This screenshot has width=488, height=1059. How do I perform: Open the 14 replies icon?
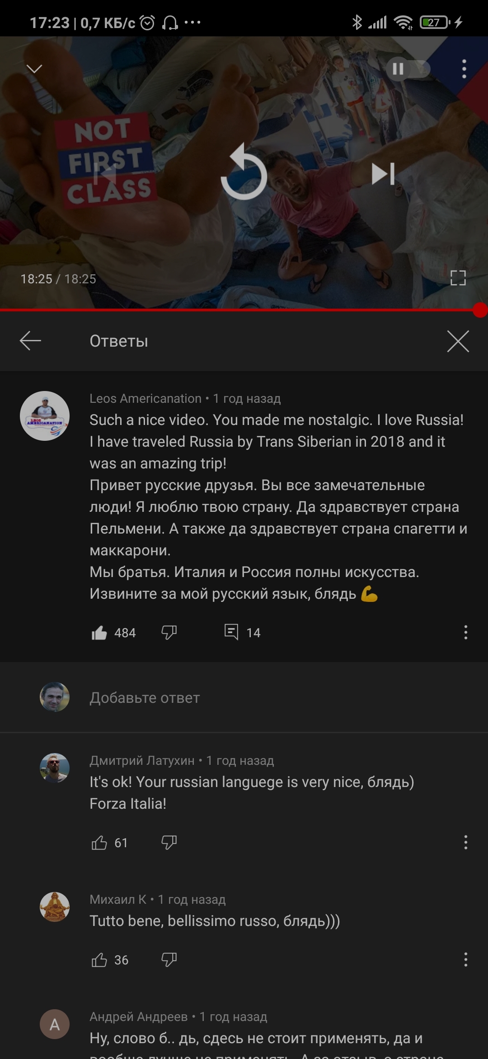coord(231,632)
